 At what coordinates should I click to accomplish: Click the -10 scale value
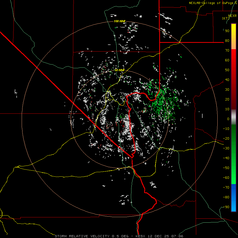(226, 129)
